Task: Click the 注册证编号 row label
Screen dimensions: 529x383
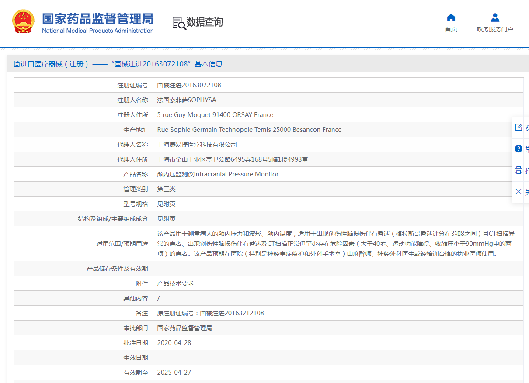Action: 132,85
